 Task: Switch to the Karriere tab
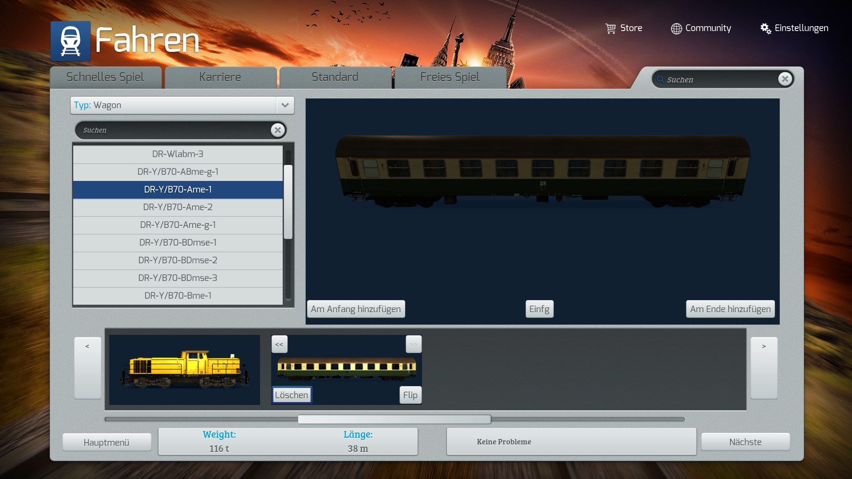[220, 77]
